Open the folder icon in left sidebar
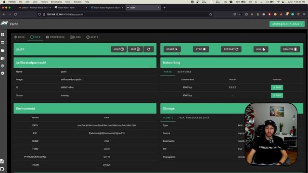 [x=2, y=50]
